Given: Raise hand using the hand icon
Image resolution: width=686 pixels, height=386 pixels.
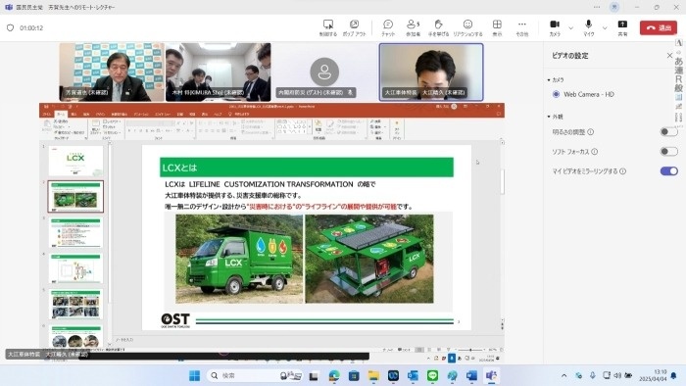Looking at the screenshot, I should click(438, 24).
